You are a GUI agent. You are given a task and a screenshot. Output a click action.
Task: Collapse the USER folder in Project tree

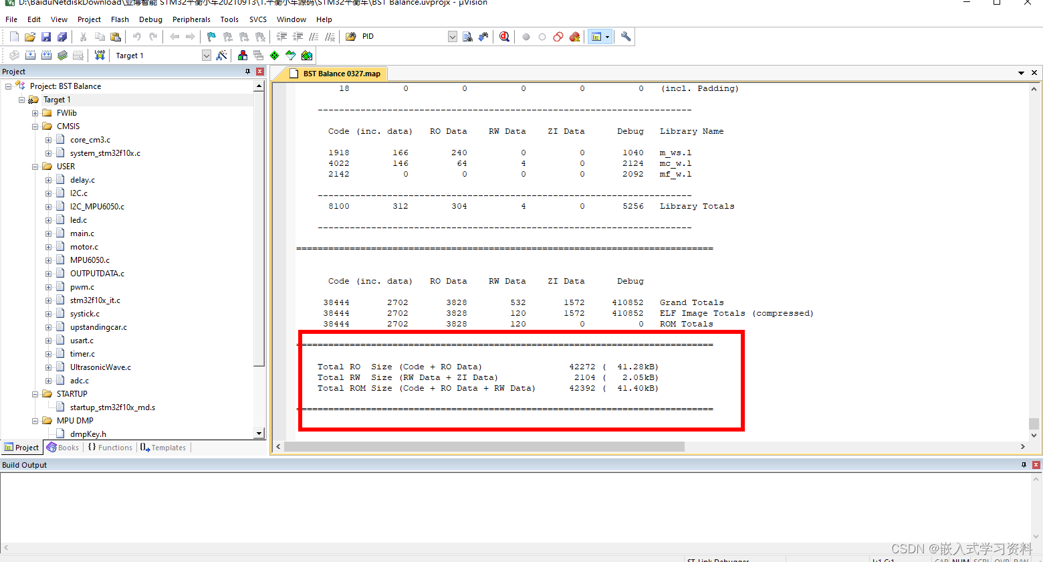[x=34, y=166]
